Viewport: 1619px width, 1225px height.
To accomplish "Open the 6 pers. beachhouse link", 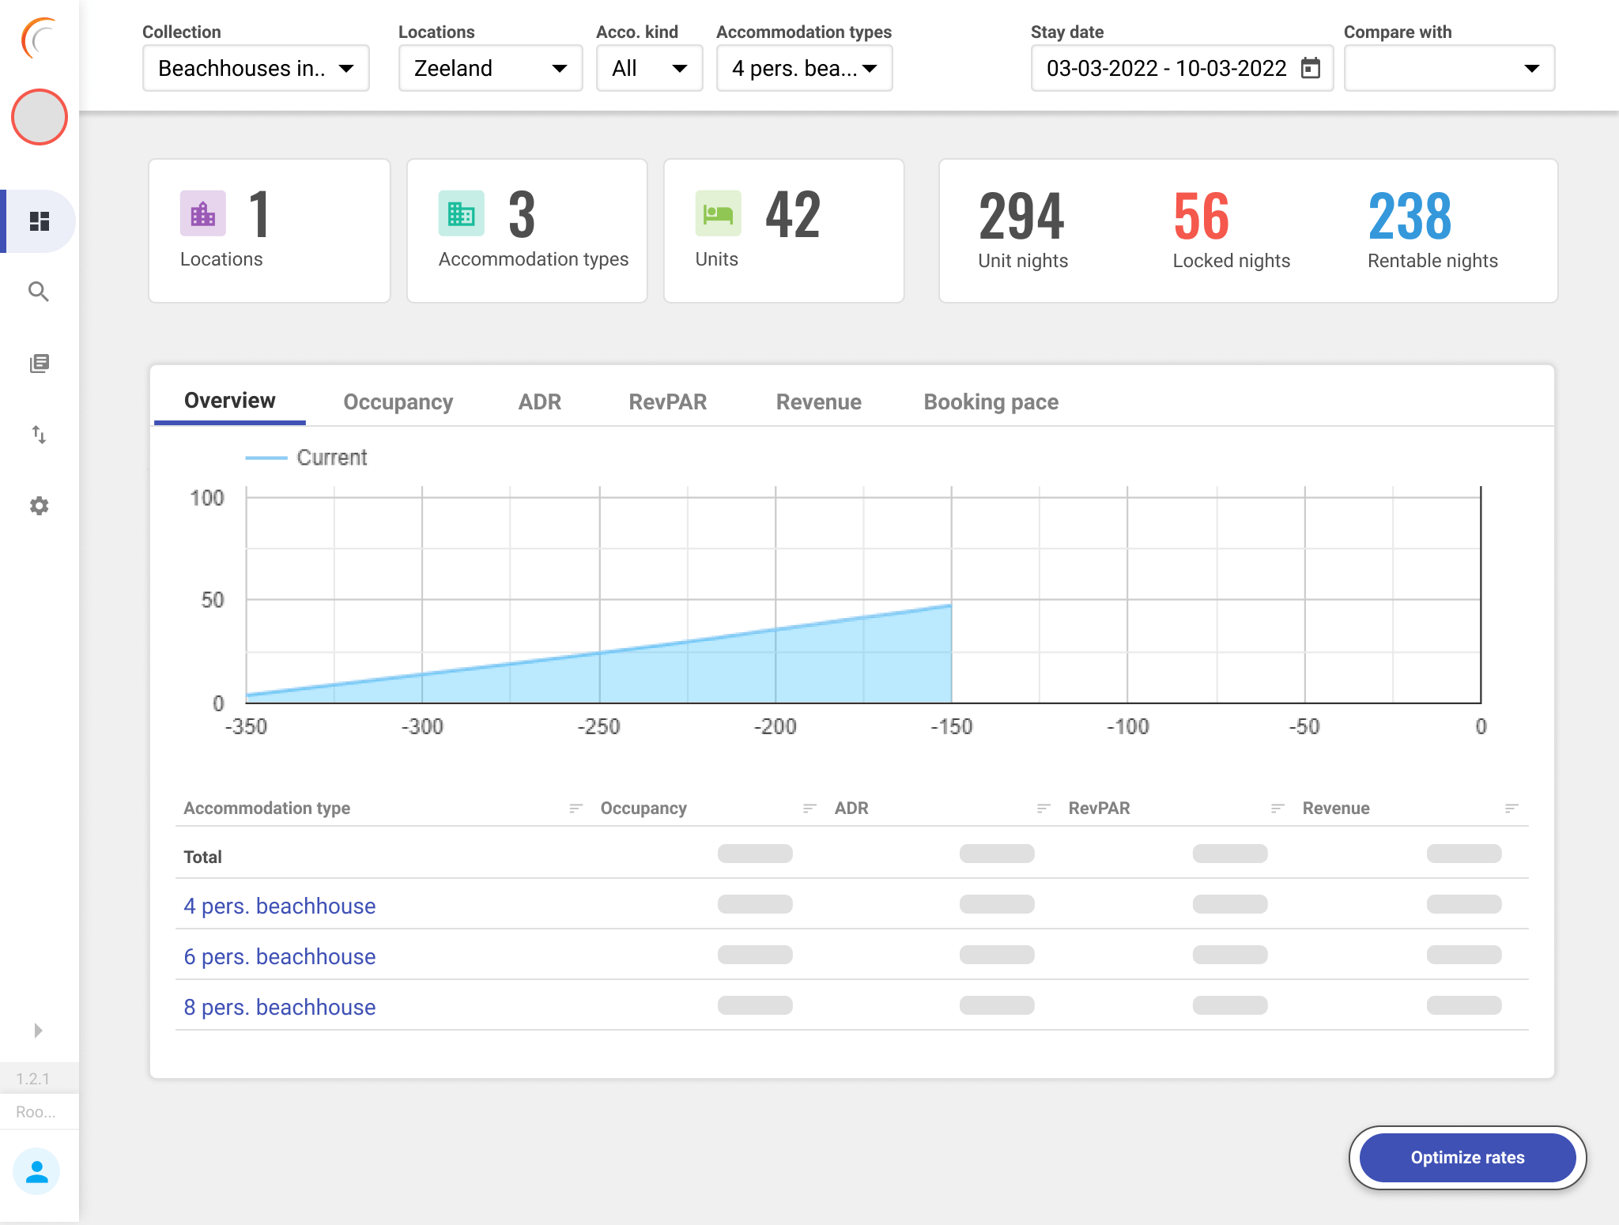I will (x=279, y=956).
